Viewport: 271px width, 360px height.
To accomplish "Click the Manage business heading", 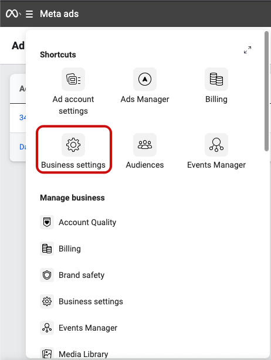I will [72, 198].
